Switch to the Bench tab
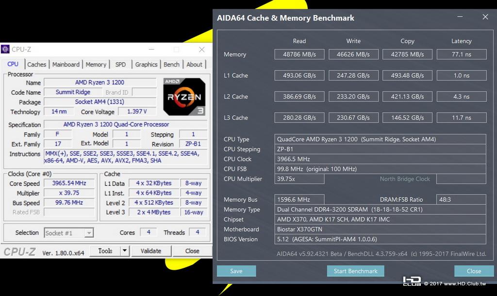Viewport: 497px width, 296px height. click(x=171, y=65)
